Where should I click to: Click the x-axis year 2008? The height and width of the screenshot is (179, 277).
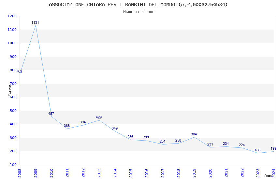point(20,173)
